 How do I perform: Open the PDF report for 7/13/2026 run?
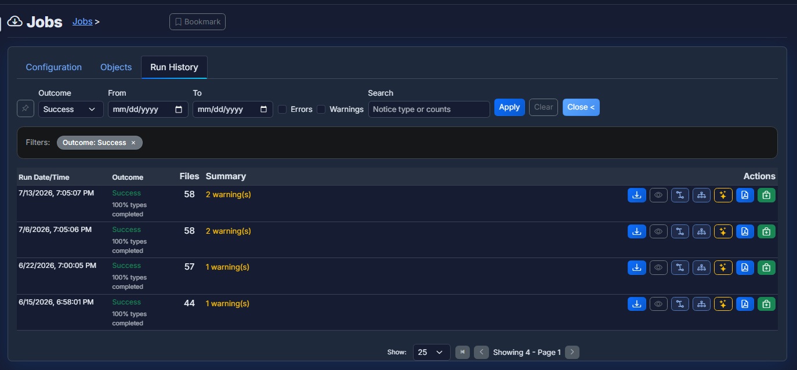[x=745, y=195]
